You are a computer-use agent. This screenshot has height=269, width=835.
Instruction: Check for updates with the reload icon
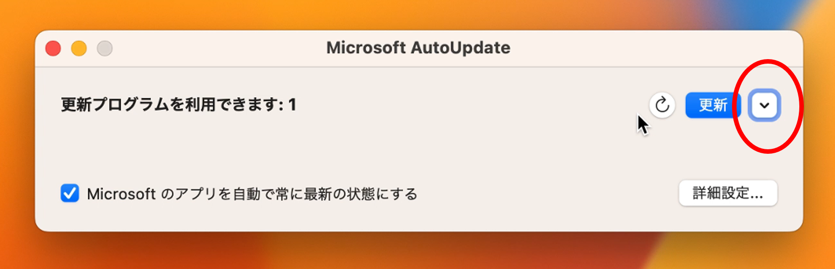[662, 105]
